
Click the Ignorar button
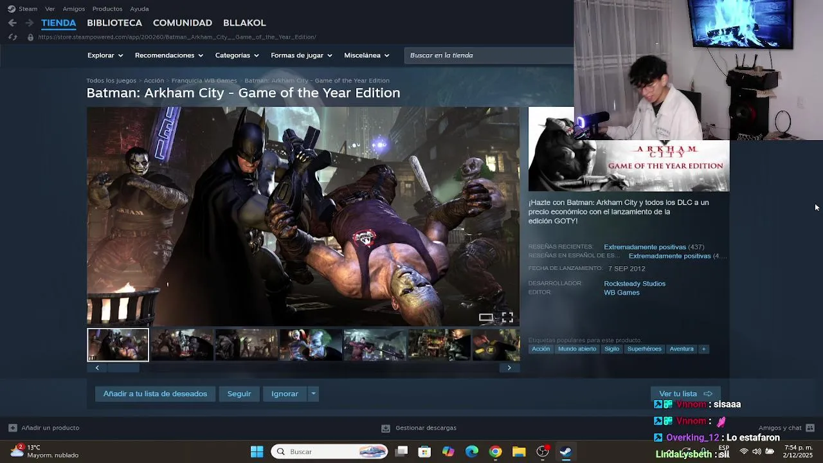pos(285,394)
